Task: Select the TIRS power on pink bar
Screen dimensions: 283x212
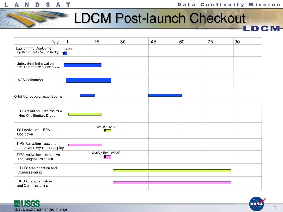Action: click(x=85, y=145)
